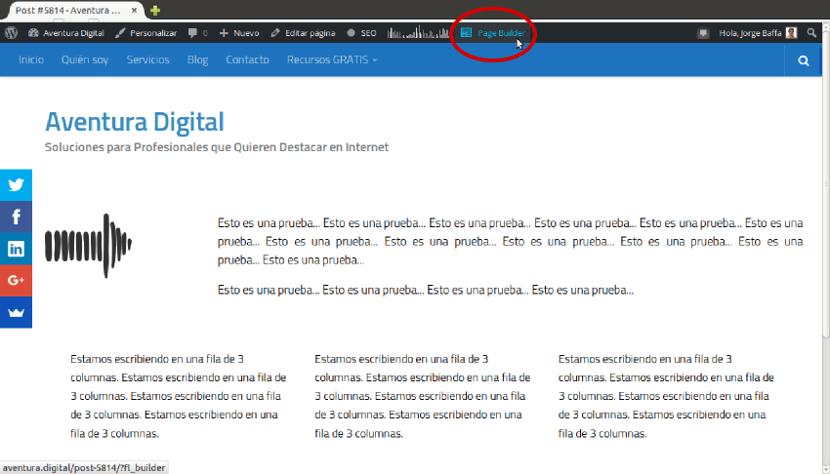Screen dimensions: 830x474
Task: Open a new browser tab
Action: point(155,9)
